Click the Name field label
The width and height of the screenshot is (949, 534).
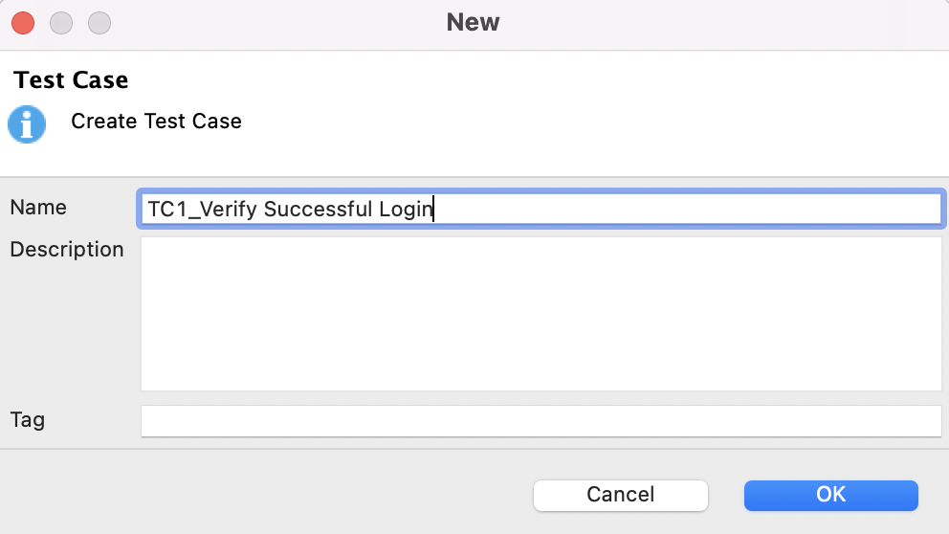(38, 208)
